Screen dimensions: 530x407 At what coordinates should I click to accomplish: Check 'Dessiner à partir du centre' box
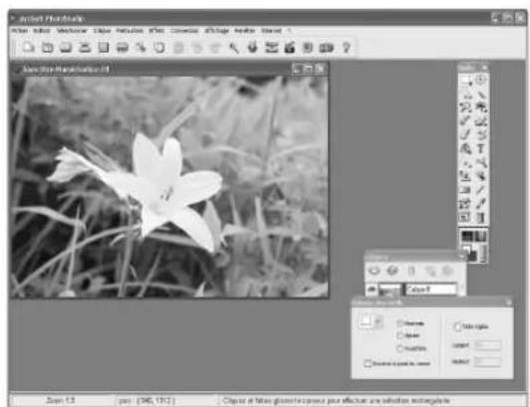[x=368, y=363]
